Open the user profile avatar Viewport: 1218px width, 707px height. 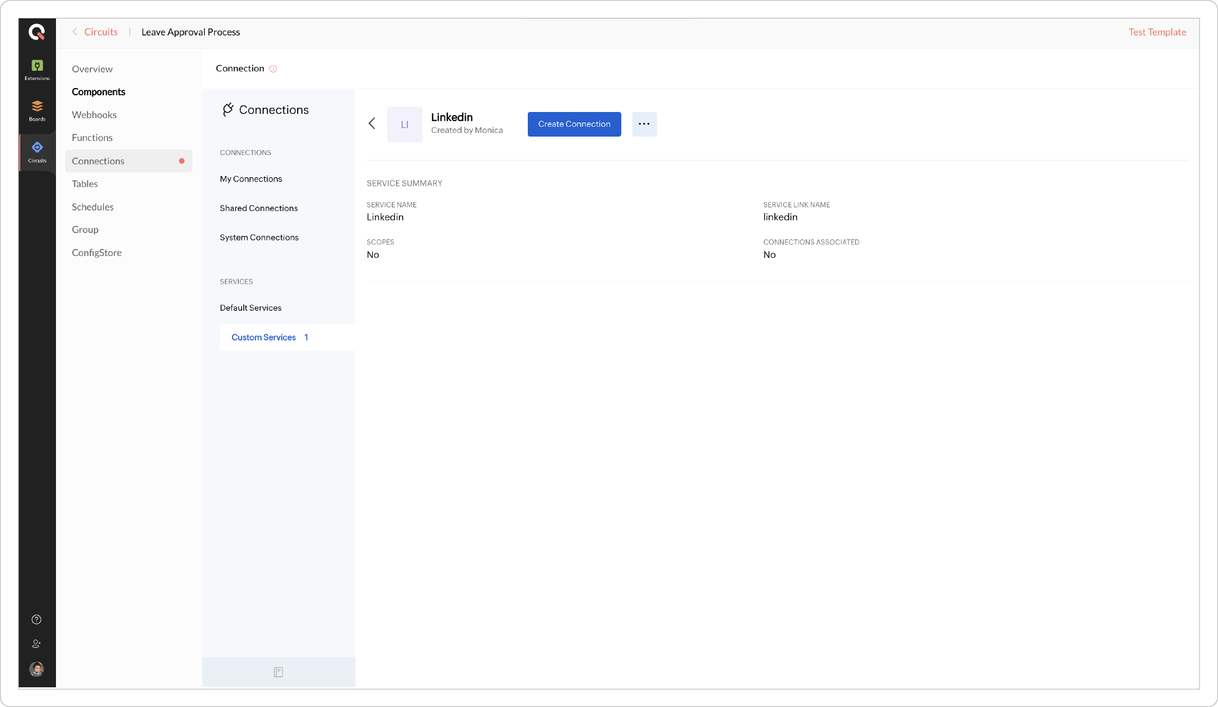pos(37,669)
